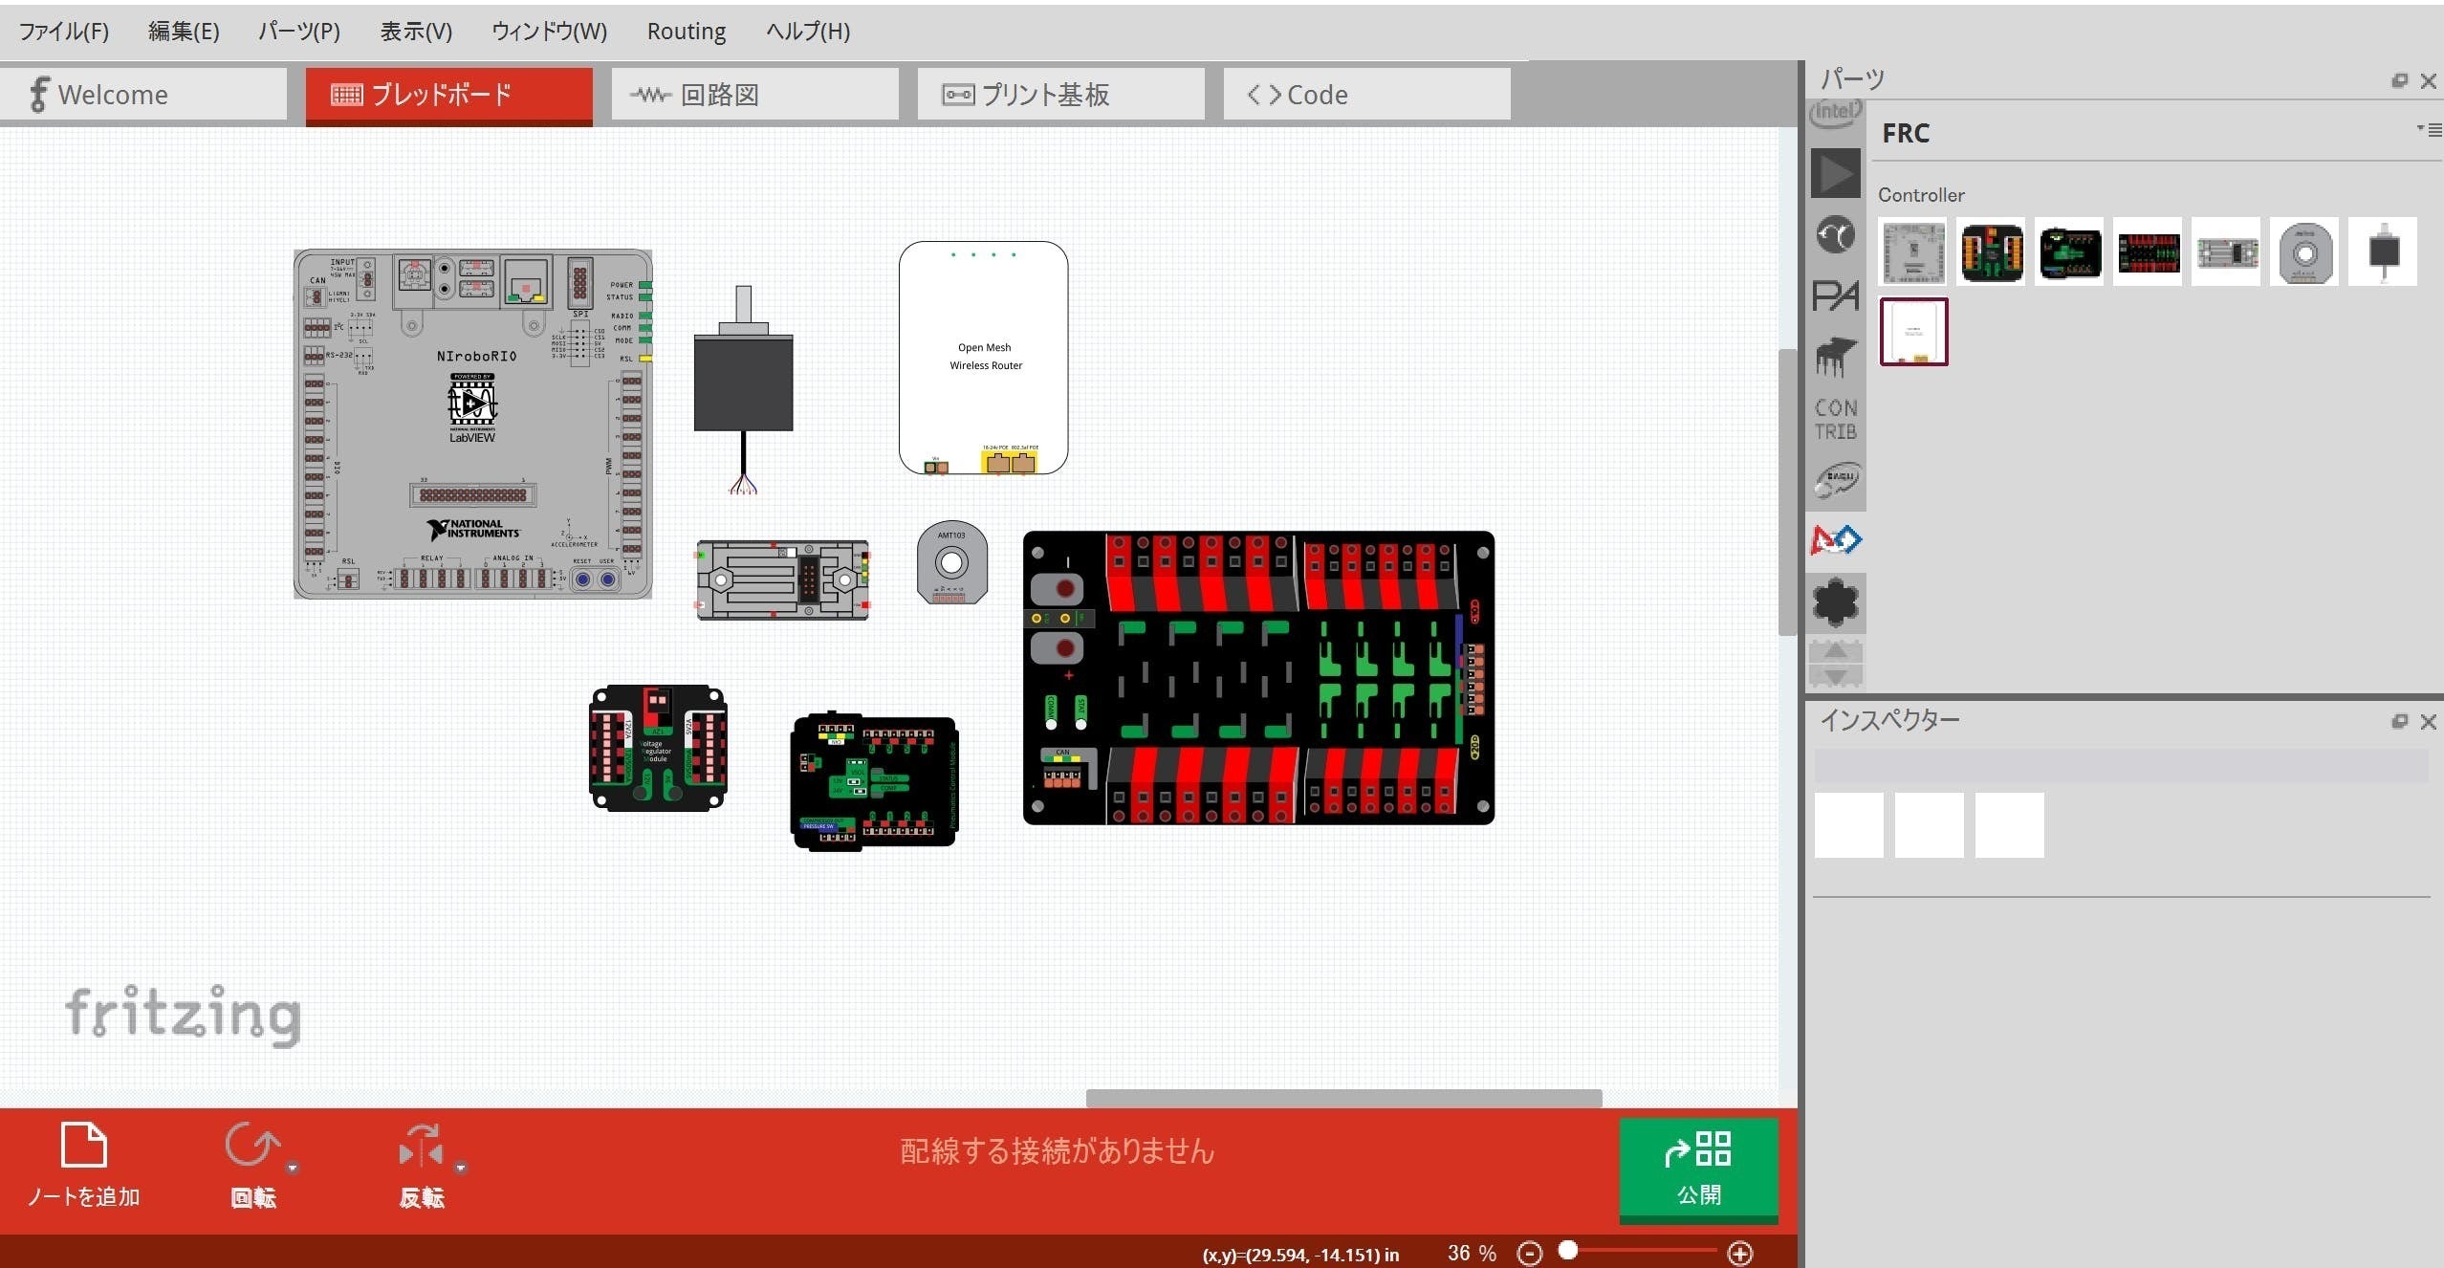
Task: Click the zoom slider handle
Action: (x=1568, y=1250)
